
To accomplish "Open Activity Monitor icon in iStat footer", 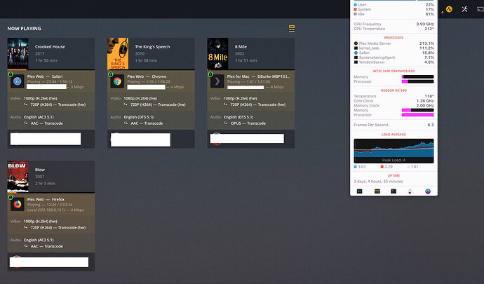I will pos(360,191).
